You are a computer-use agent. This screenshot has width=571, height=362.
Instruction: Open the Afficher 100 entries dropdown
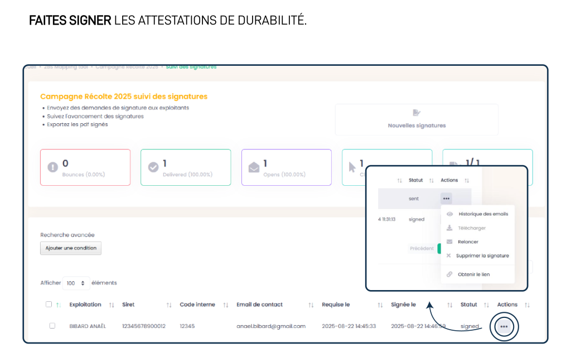coord(76,283)
